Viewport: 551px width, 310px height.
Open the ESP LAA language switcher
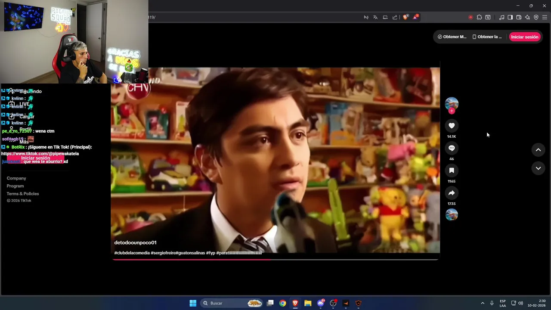pyautogui.click(x=503, y=303)
